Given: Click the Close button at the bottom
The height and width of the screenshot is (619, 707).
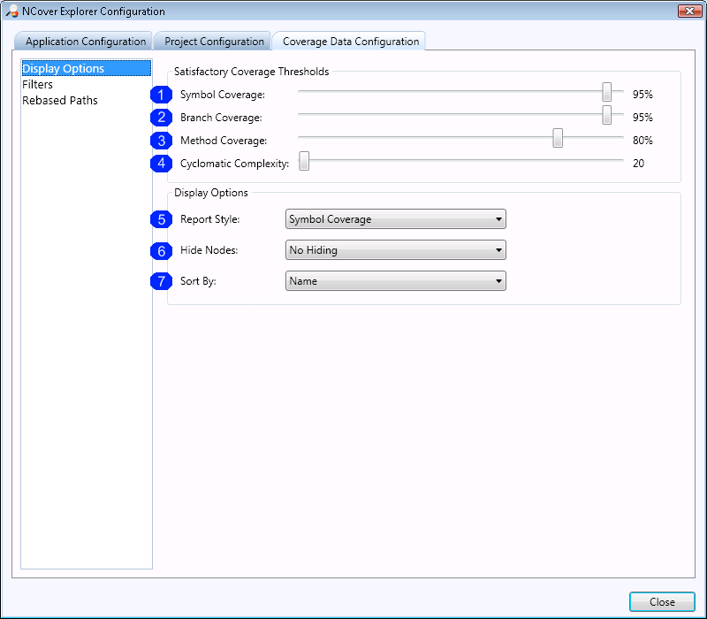Looking at the screenshot, I should (662, 602).
